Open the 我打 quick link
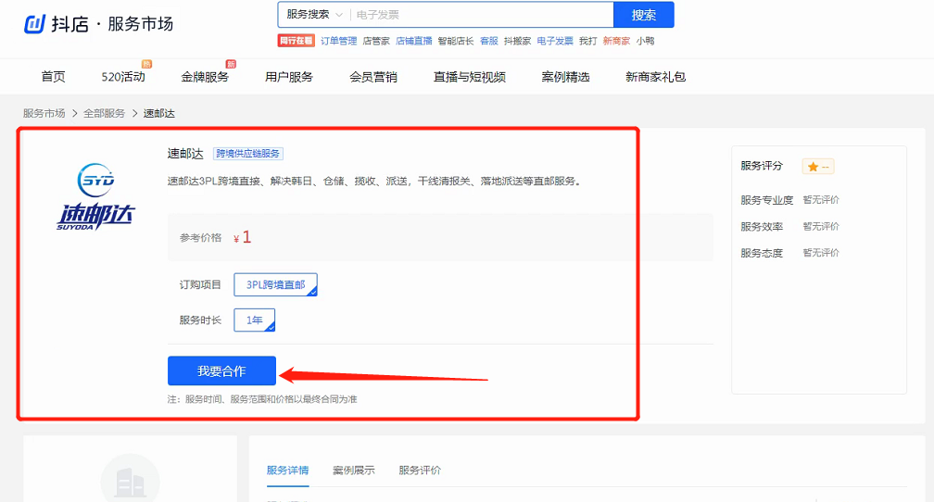This screenshot has height=502, width=934. [x=587, y=41]
